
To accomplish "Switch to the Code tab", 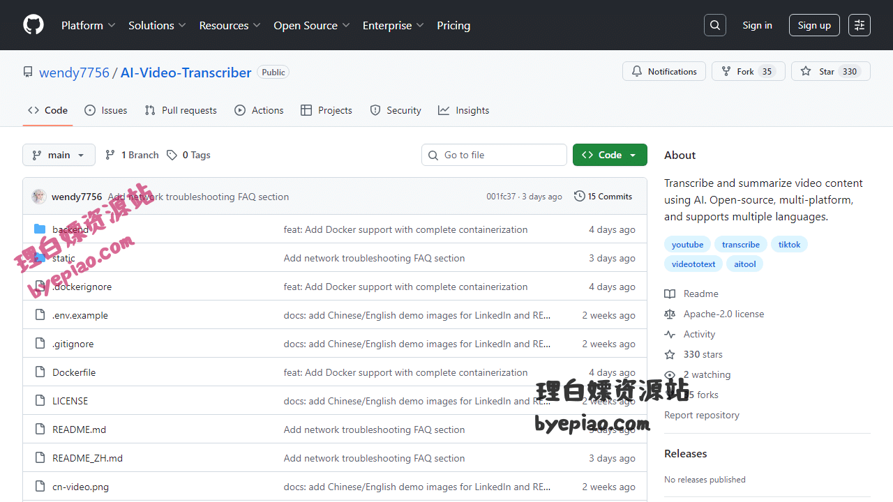I will 47,110.
